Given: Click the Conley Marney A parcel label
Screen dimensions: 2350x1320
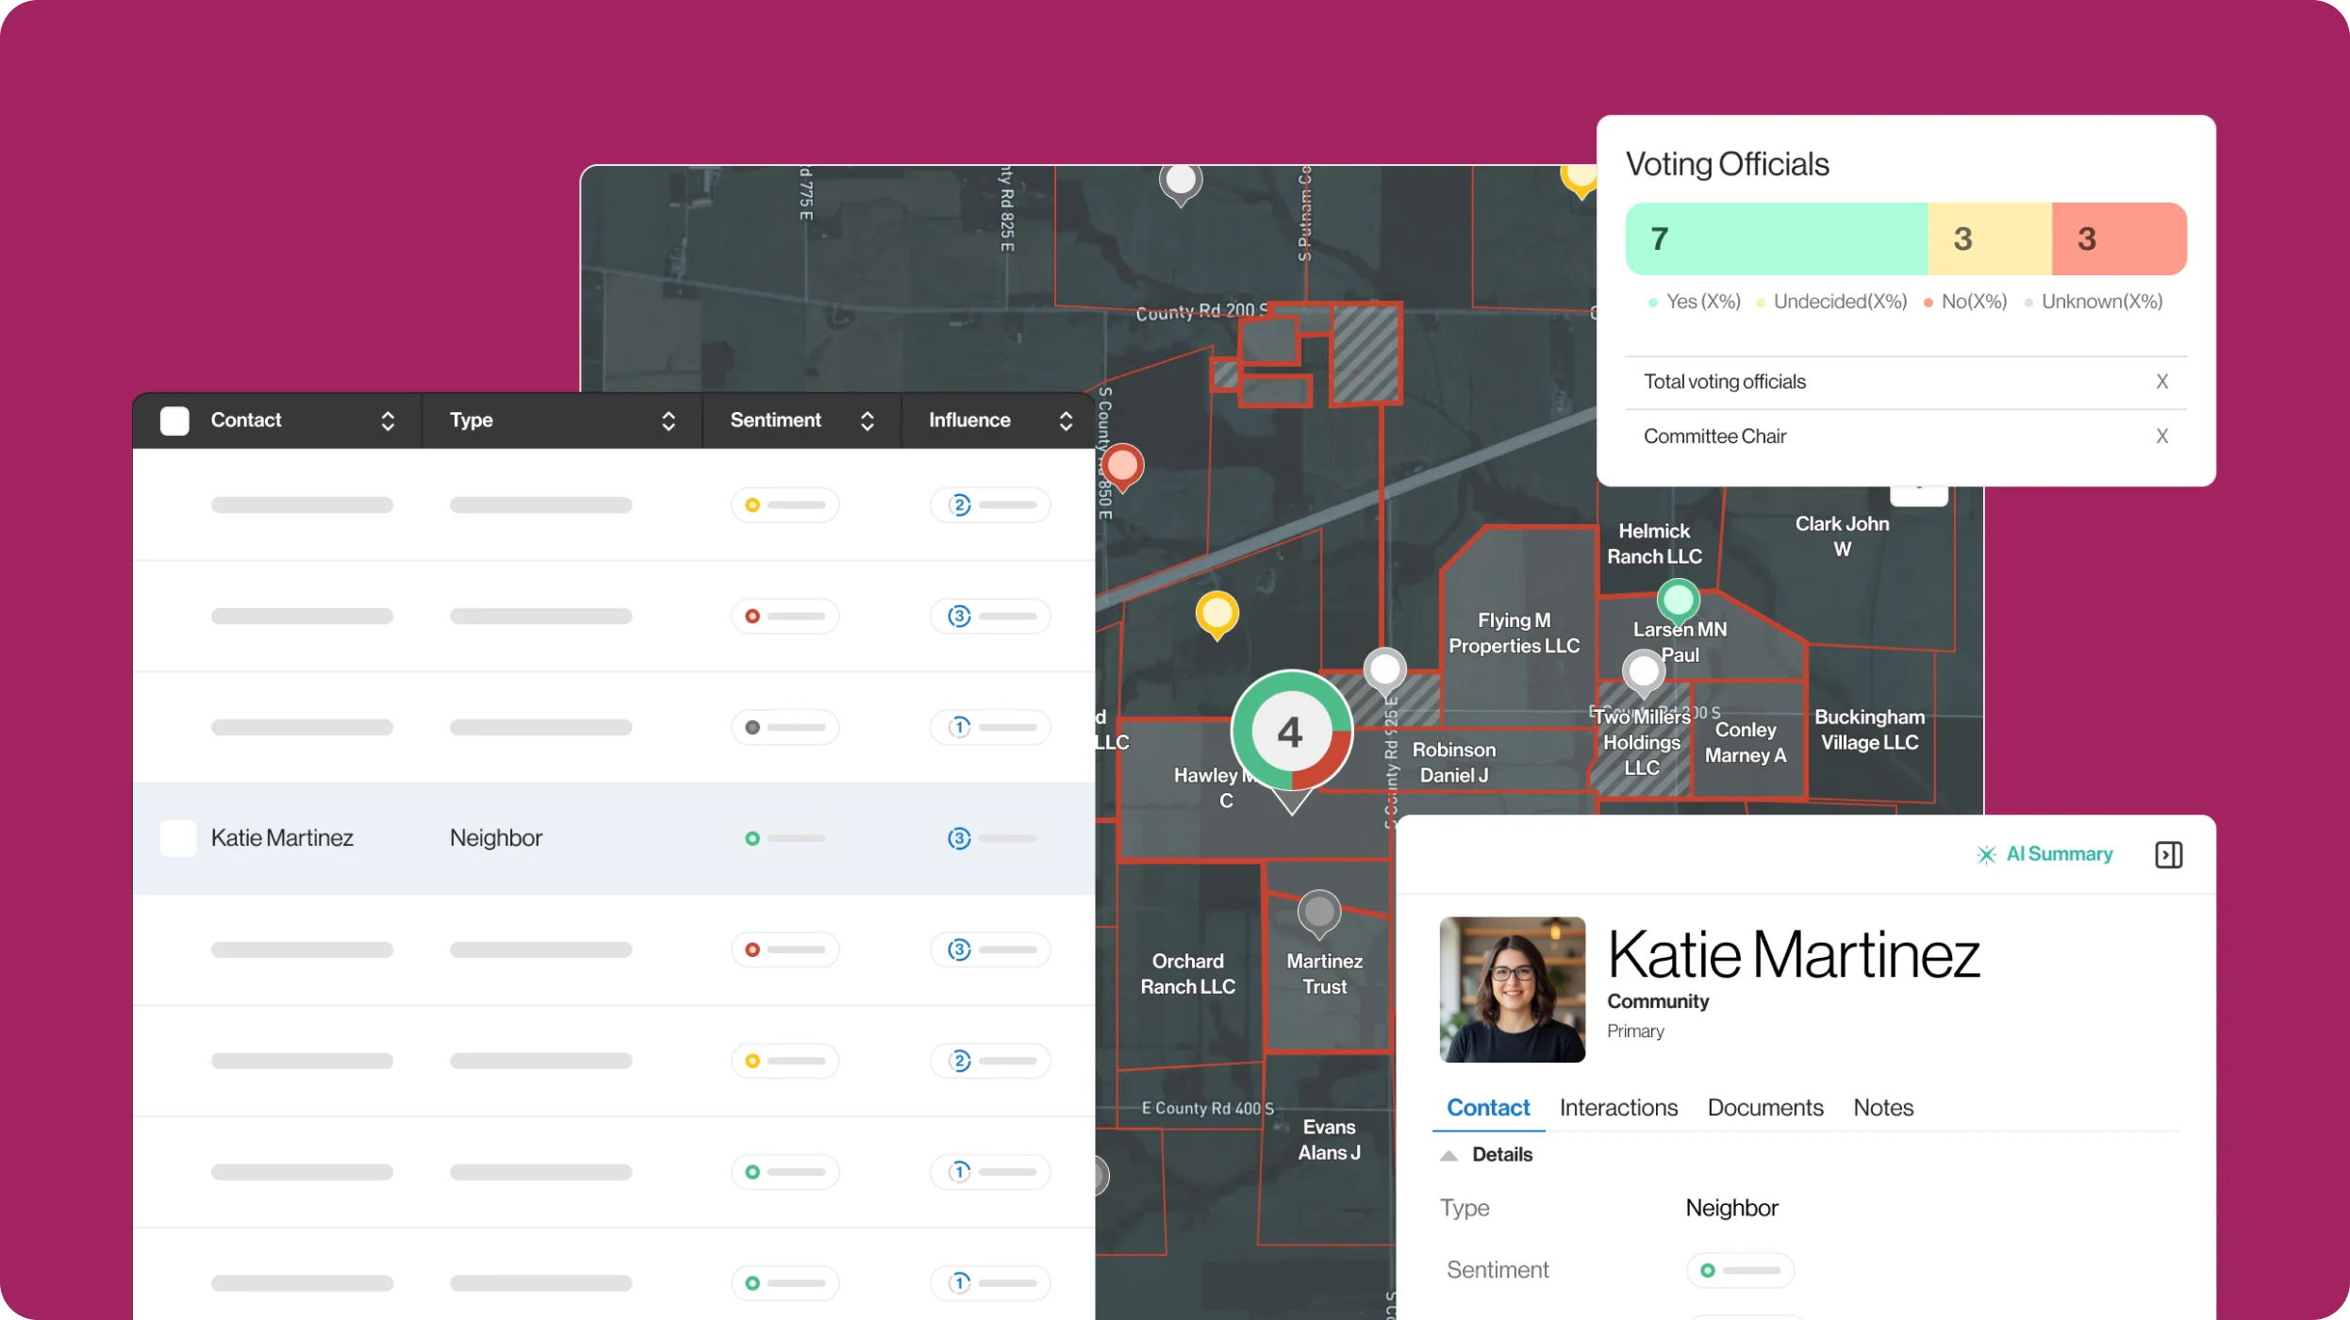Looking at the screenshot, I should pos(1746,743).
